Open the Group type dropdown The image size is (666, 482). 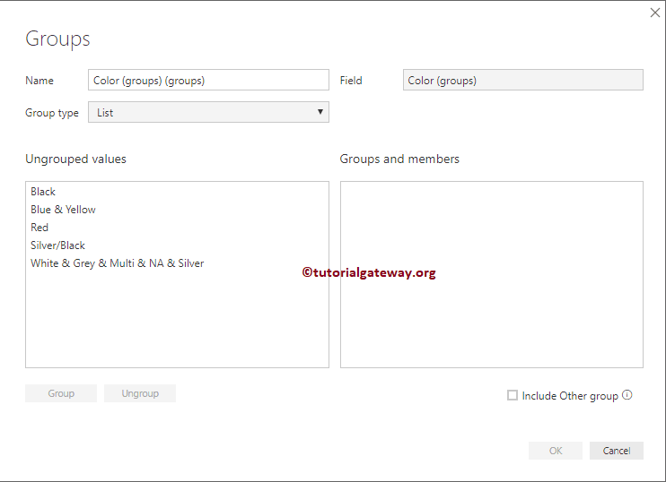tap(208, 112)
